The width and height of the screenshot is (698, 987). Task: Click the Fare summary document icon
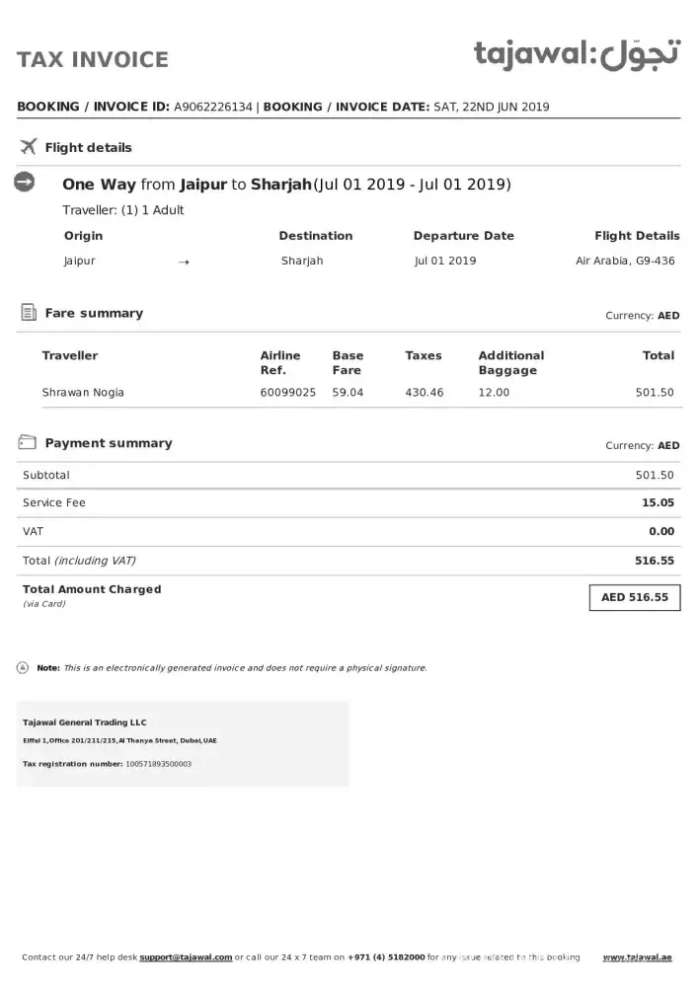coord(28,313)
